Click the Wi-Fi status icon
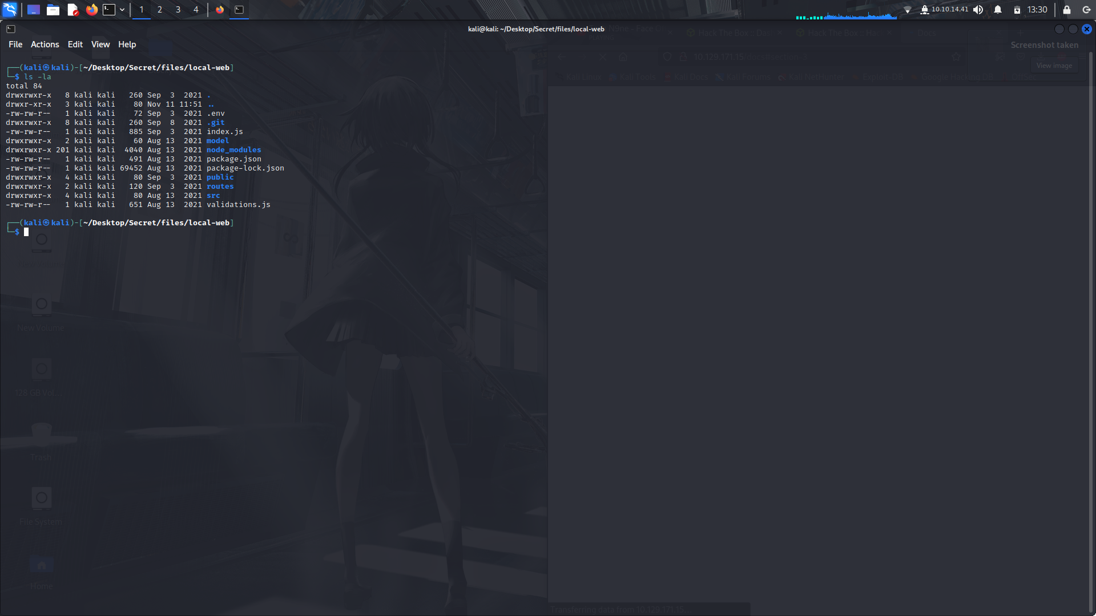1096x616 pixels. [908, 10]
